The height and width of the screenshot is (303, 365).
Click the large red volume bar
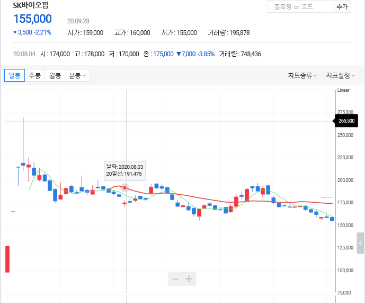coord(7,259)
